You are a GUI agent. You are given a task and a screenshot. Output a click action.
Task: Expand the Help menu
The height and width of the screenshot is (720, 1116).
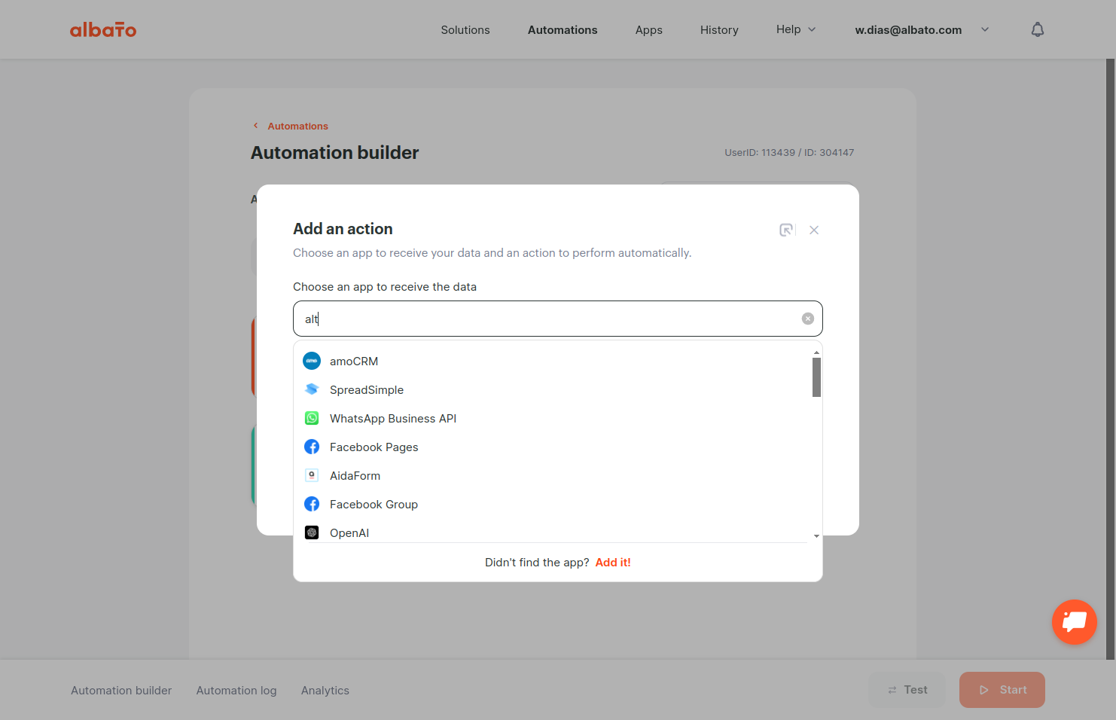pyautogui.click(x=796, y=29)
